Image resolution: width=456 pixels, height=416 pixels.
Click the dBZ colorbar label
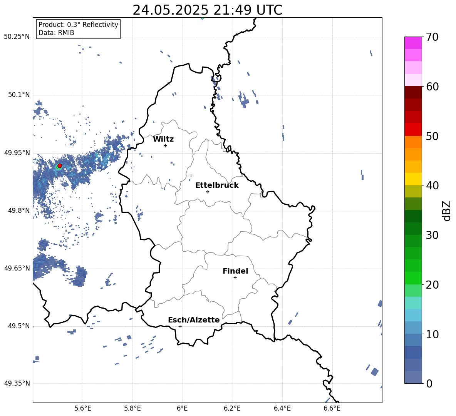pyautogui.click(x=446, y=211)
